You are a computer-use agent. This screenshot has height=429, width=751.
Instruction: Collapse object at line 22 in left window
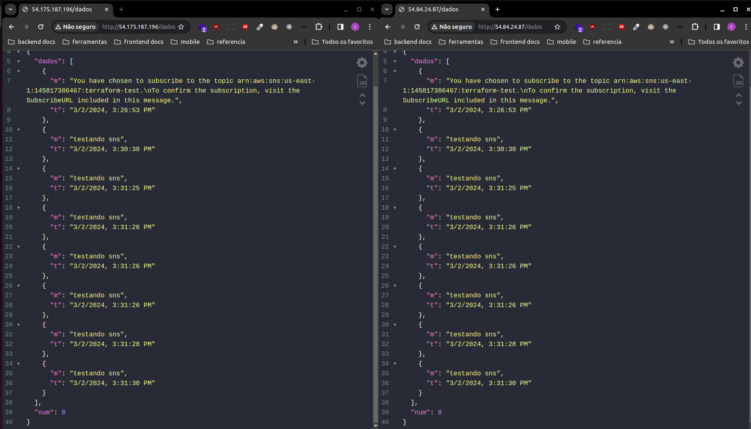pyautogui.click(x=18, y=247)
